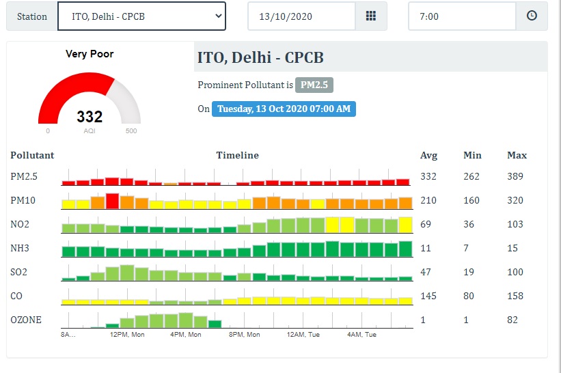Click the SO2 average value 47
This screenshot has height=373, width=561.
426,272
